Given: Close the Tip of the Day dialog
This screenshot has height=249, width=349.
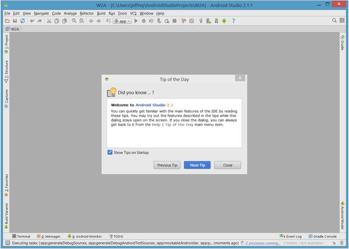Looking at the screenshot, I should coord(227,165).
